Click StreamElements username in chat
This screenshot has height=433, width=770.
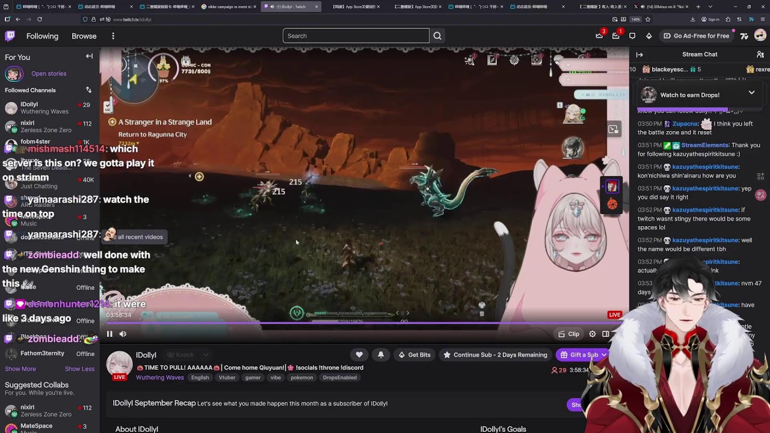point(704,146)
